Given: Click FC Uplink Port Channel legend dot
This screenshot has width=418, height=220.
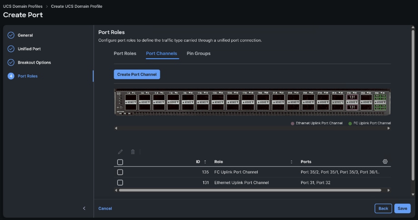Looking at the screenshot, I should pyautogui.click(x=350, y=124).
